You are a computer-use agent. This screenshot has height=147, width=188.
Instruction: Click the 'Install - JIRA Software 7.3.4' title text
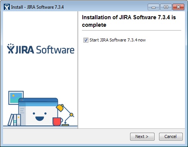(x=37, y=7)
